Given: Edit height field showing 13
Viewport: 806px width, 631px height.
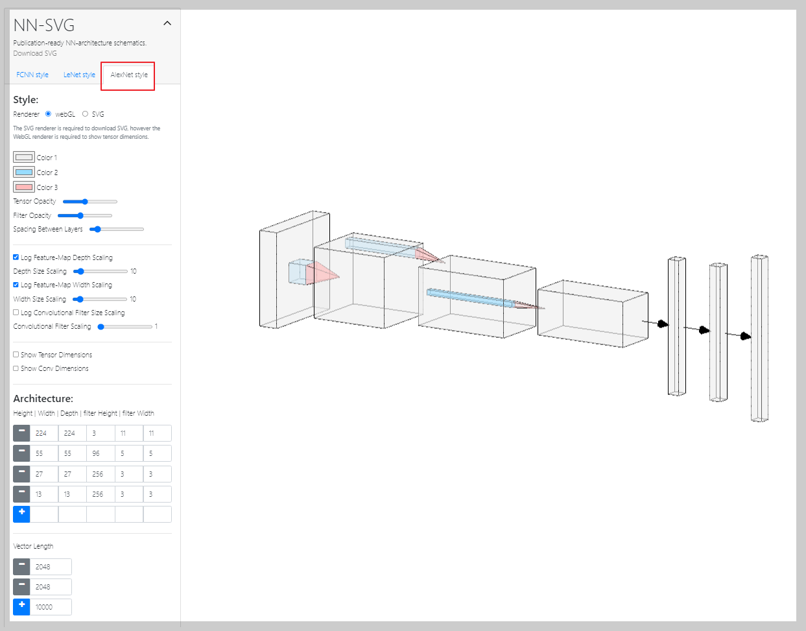Looking at the screenshot, I should [x=44, y=494].
